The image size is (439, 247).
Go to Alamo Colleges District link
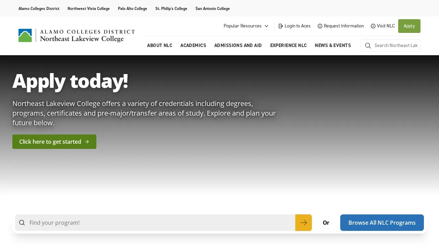39,9
